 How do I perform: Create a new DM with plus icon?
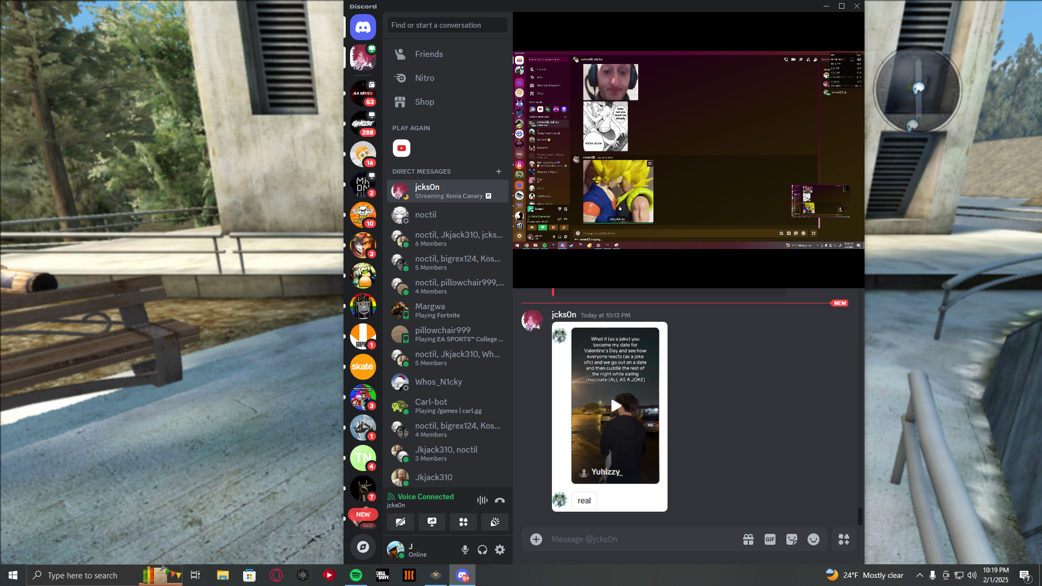[499, 171]
